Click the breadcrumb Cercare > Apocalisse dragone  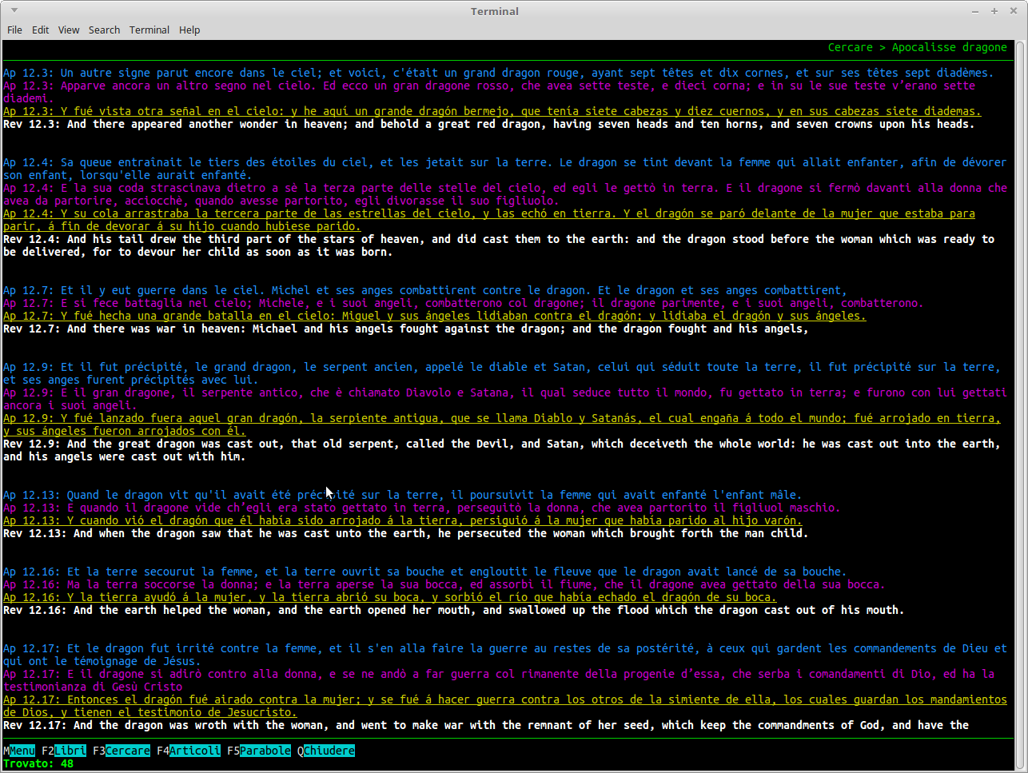(x=918, y=47)
